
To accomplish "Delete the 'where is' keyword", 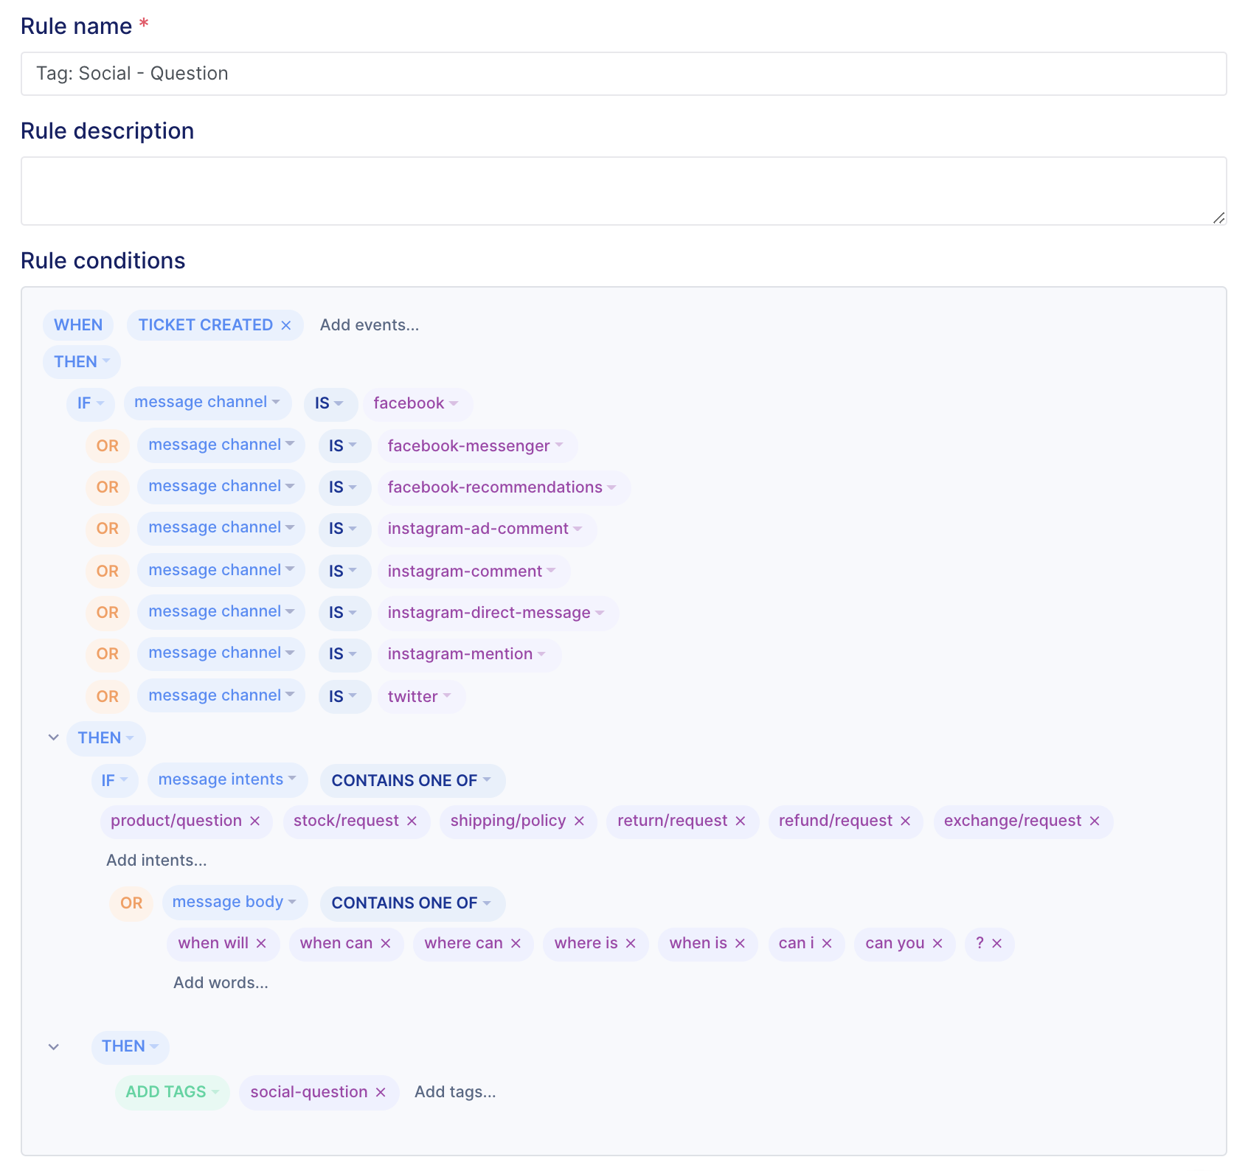I will (x=631, y=943).
